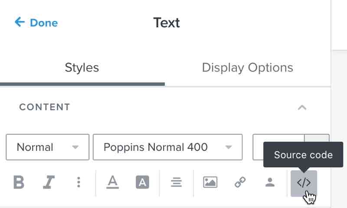Click the person personalization icon

(x=270, y=182)
